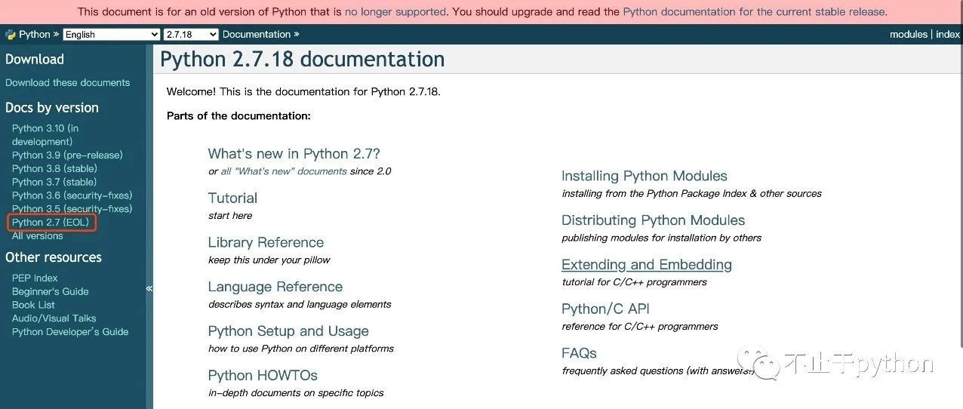Open Python HOWTOs
Viewport: 963px width, 409px height.
pos(263,376)
